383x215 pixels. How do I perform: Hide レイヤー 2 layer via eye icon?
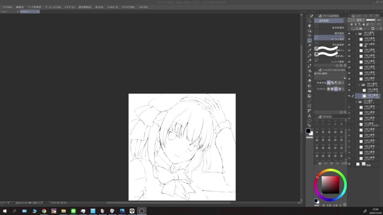tap(349, 153)
